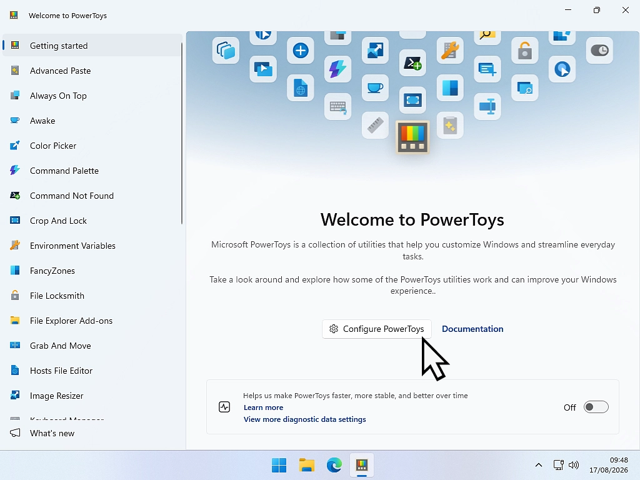Open View more diagnostic data settings

coord(304,419)
